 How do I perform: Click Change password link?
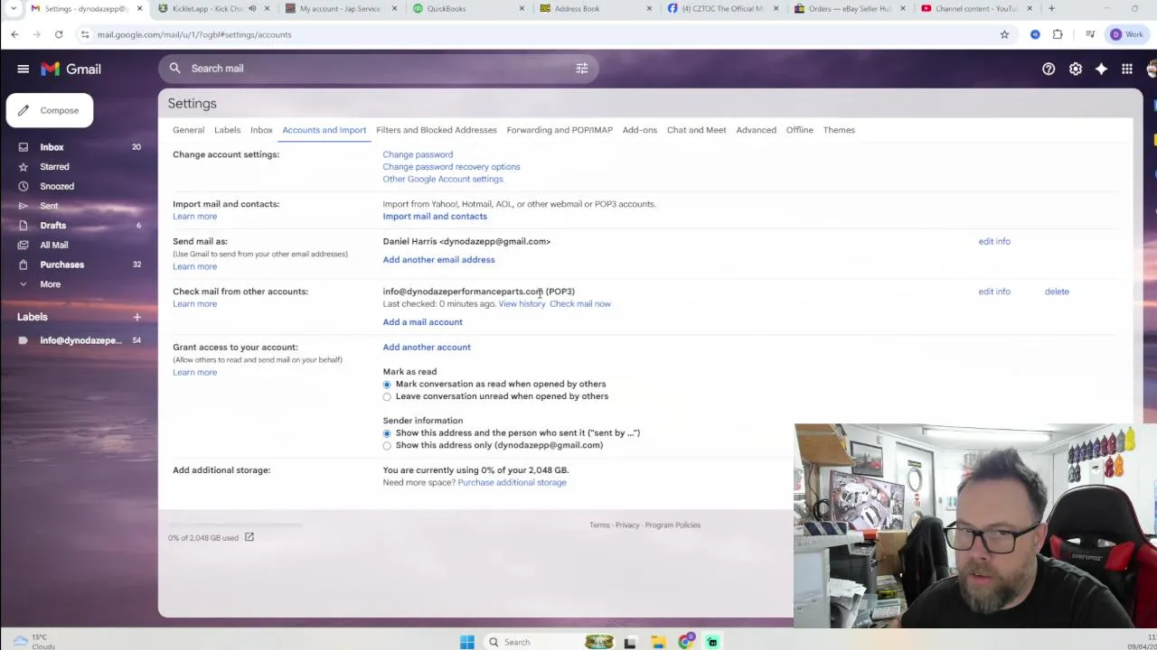[x=418, y=154]
